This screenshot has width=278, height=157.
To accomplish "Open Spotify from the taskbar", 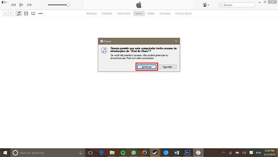I will 123,153.
